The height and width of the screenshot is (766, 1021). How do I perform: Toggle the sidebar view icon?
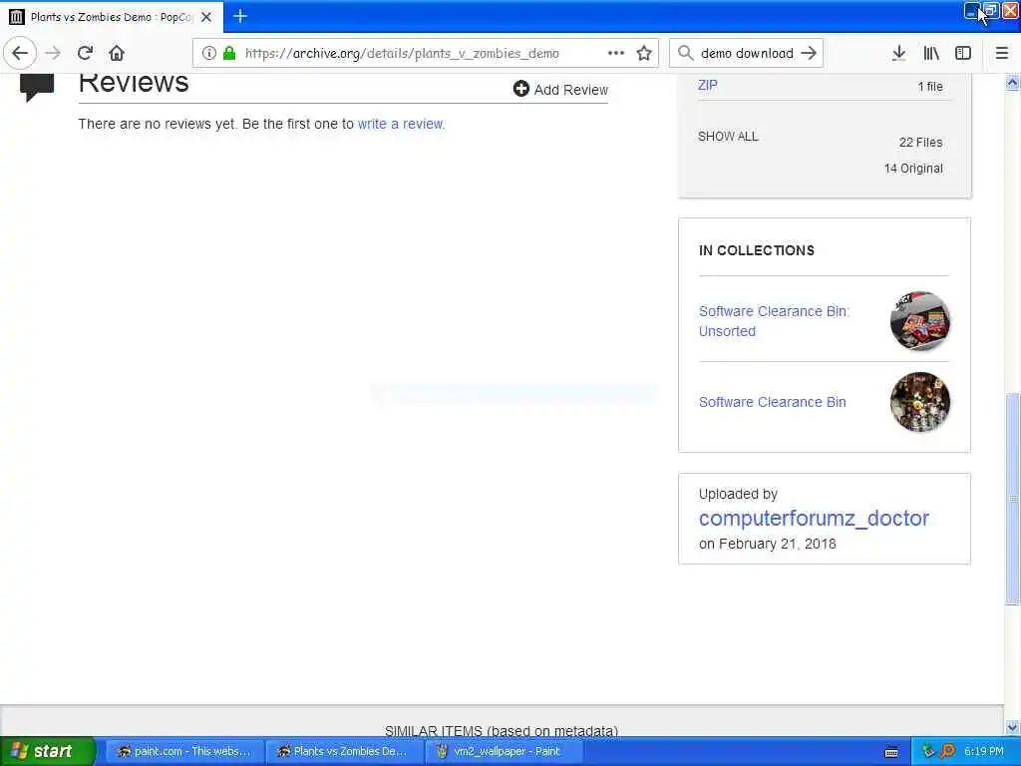point(963,54)
